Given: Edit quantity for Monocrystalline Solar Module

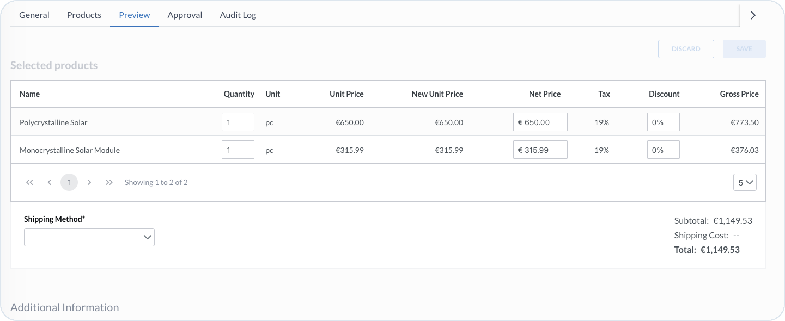Looking at the screenshot, I should [x=238, y=150].
